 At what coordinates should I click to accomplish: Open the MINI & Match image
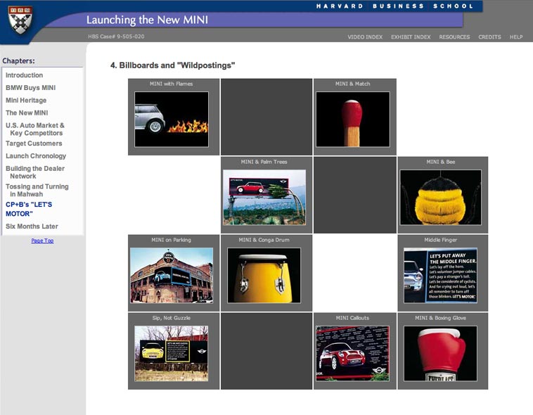(x=352, y=119)
